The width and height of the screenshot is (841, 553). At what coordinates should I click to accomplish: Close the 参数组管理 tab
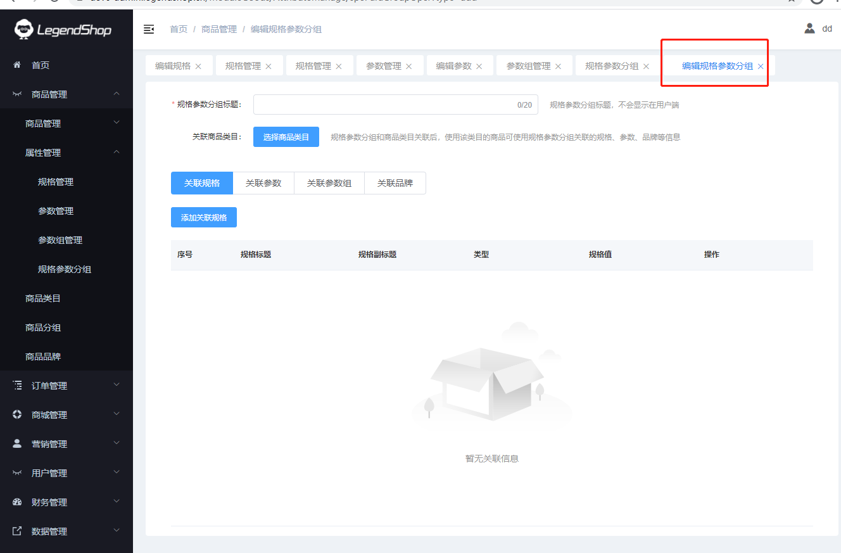click(x=558, y=67)
